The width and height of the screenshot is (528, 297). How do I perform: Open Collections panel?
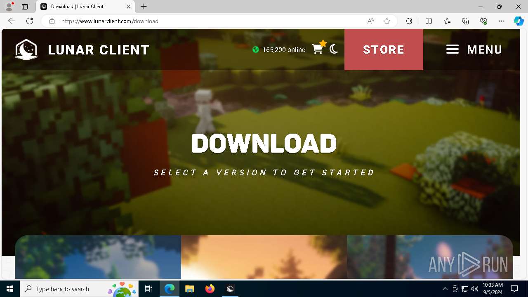pyautogui.click(x=465, y=21)
